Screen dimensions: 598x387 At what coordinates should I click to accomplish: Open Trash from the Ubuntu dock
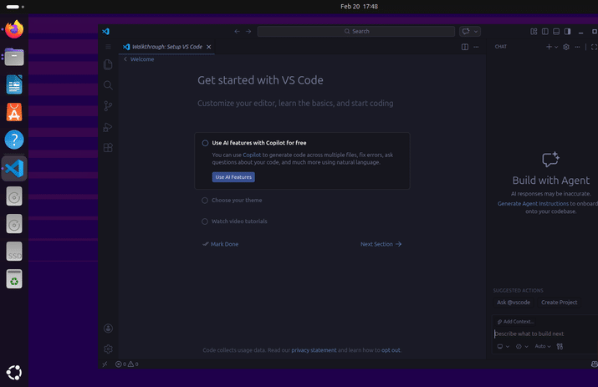coord(14,278)
